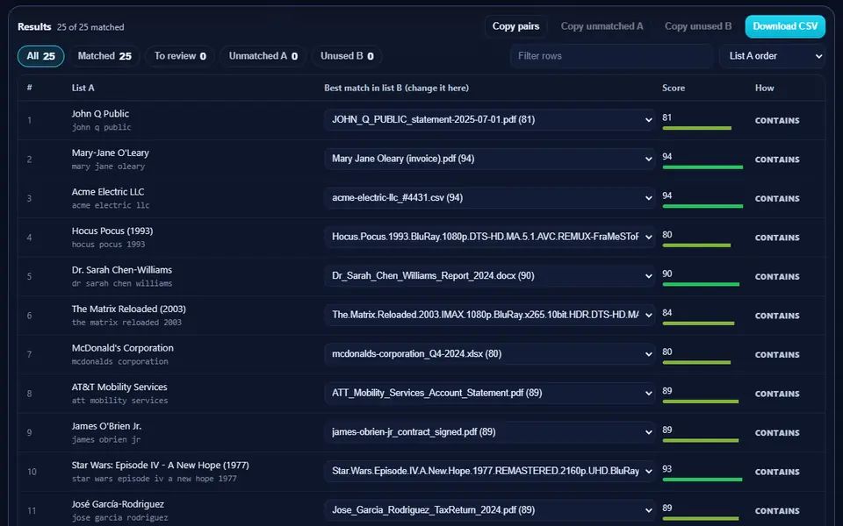This screenshot has height=526, width=843.
Task: Change match for Dr. Sarah Chen-Williams
Action: 489,276
